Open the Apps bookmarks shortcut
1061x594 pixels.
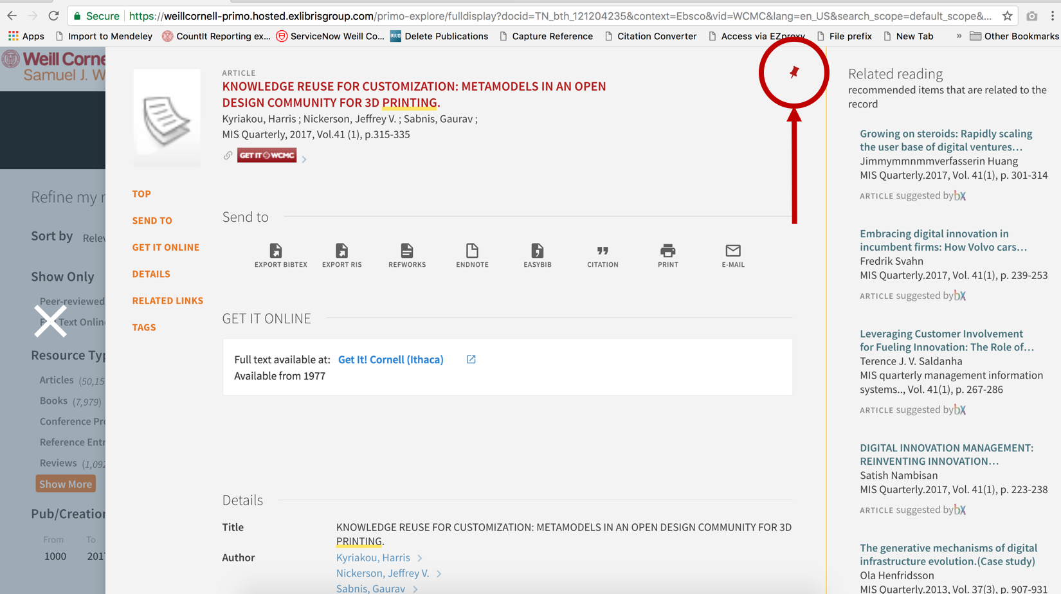[x=26, y=36]
